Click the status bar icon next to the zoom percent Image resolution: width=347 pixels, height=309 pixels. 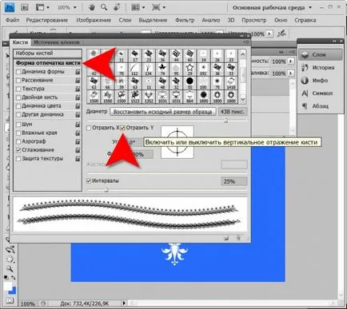[43, 303]
